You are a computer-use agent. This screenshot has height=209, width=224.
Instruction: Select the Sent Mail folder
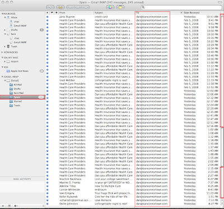(22, 93)
